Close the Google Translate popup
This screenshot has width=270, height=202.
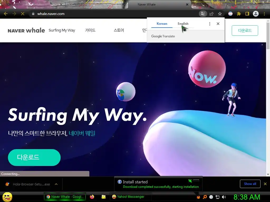pos(218,24)
